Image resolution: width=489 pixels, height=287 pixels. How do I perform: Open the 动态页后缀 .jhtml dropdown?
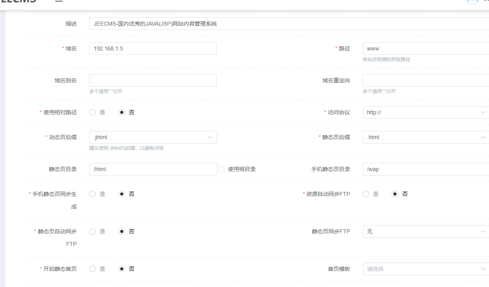(153, 137)
